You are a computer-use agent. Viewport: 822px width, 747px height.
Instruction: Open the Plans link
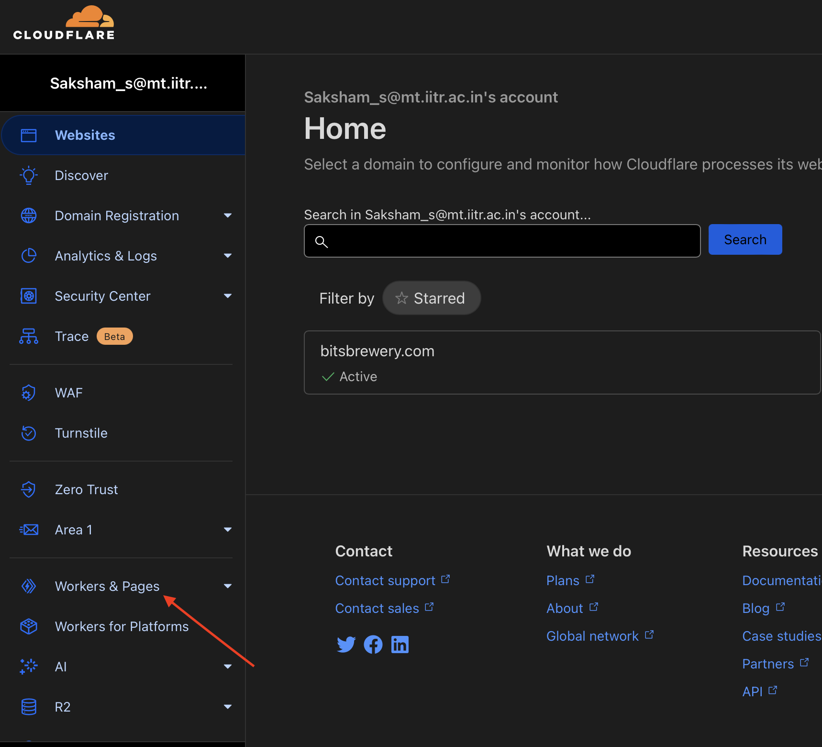tap(570, 580)
